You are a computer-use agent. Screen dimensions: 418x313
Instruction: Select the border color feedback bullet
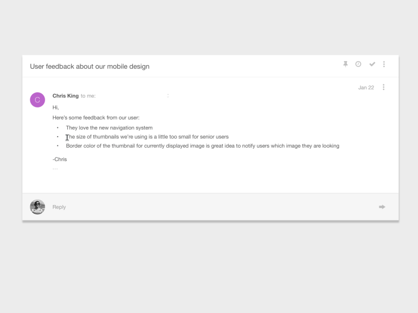pos(202,146)
